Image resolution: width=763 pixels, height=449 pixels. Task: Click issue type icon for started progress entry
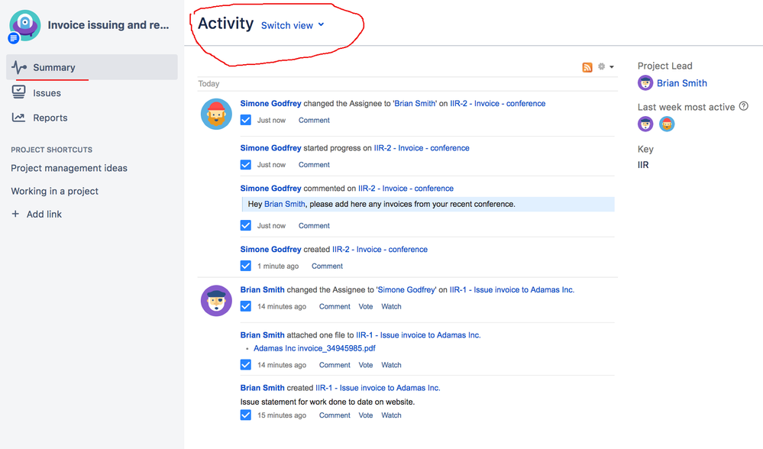coord(246,164)
